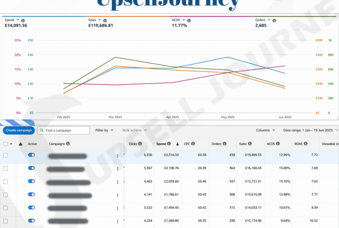
Task: Click the ROAS value 10.32
Action: pos(314,221)
